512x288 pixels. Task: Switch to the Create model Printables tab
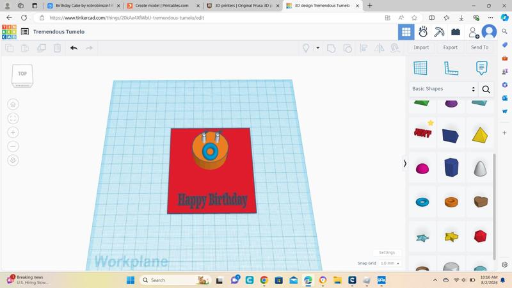(162, 6)
